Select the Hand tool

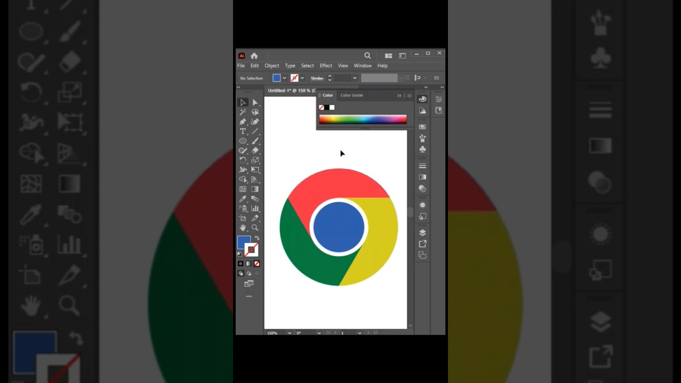pyautogui.click(x=243, y=228)
